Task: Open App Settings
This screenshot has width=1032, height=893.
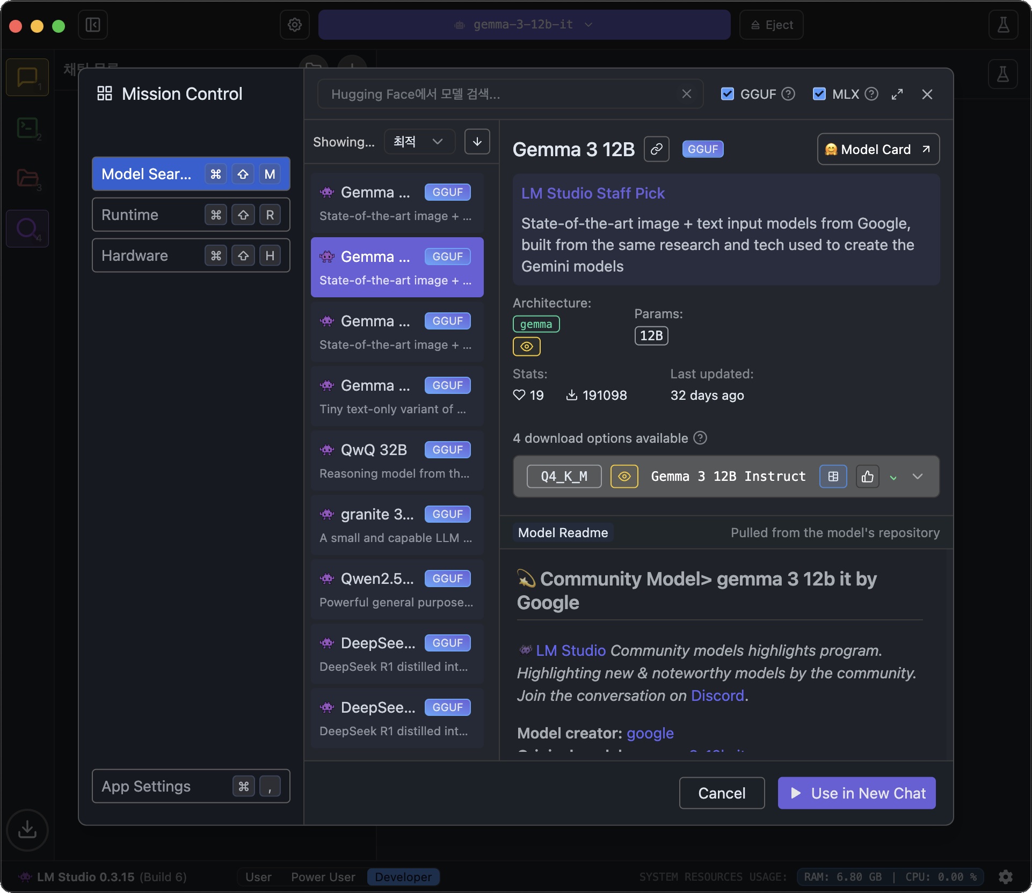Action: [x=191, y=786]
